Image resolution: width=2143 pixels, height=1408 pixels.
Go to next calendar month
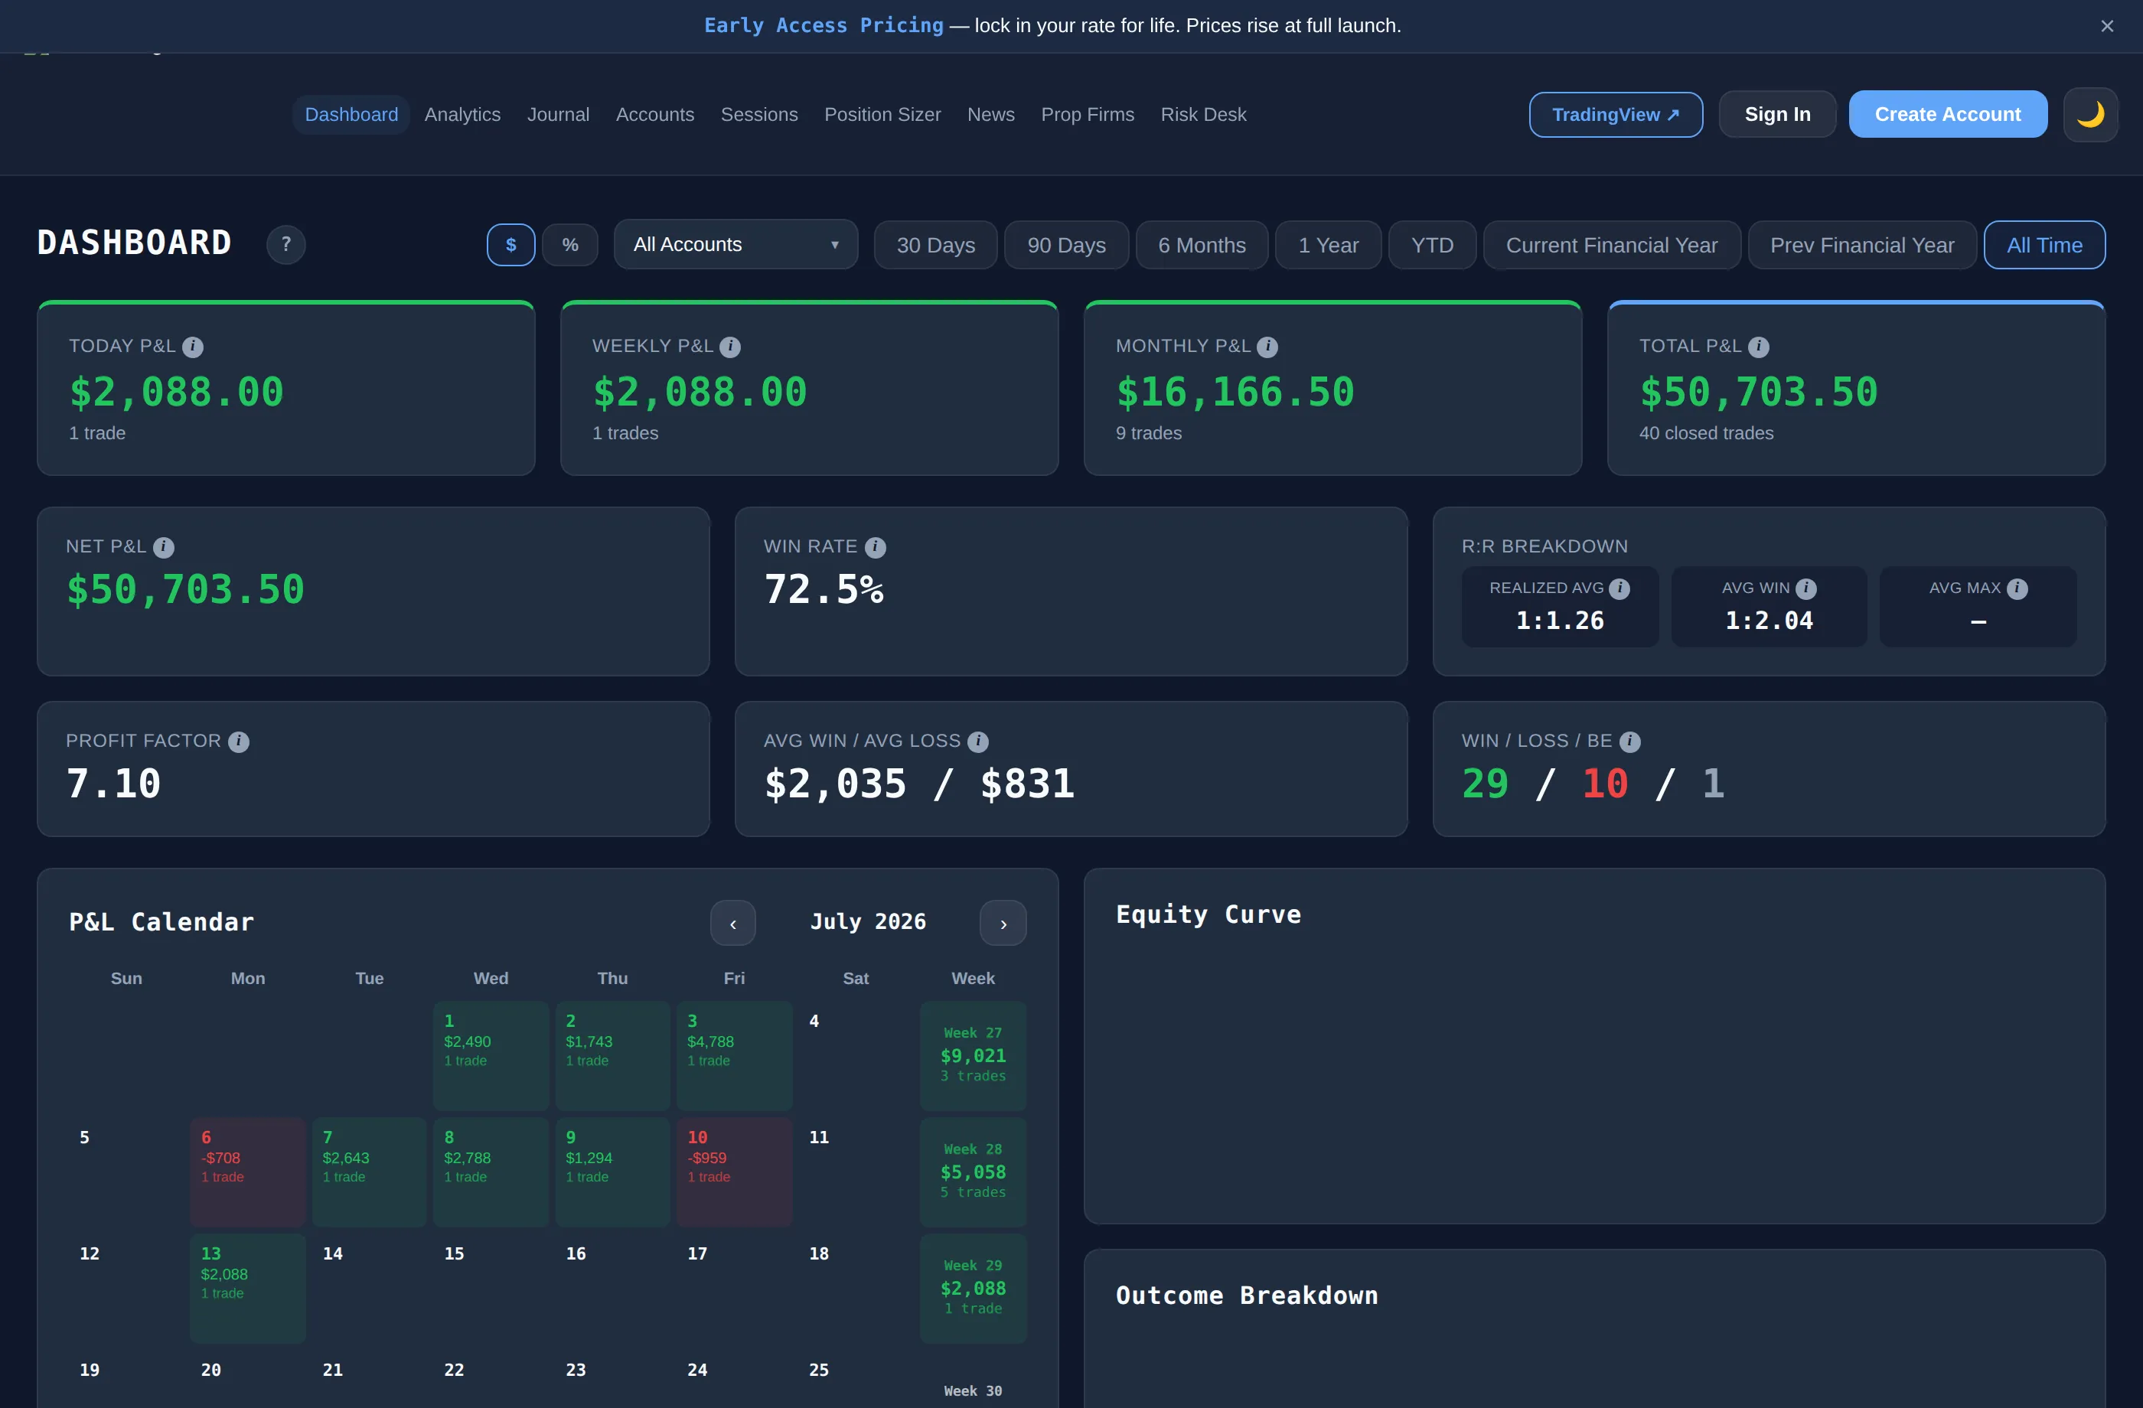[x=1003, y=923]
